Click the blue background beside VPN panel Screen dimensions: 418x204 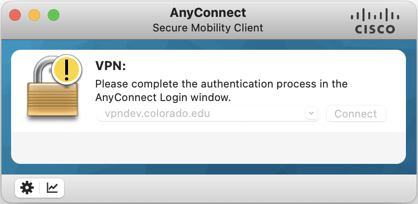coord(411,106)
